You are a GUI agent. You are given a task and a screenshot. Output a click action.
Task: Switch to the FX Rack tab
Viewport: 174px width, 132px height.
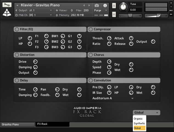pos(52,124)
